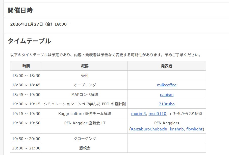Click the PFN Kaggler 座談会 LT cell
Image resolution: width=229 pixels, height=155 pixels.
click(85, 126)
